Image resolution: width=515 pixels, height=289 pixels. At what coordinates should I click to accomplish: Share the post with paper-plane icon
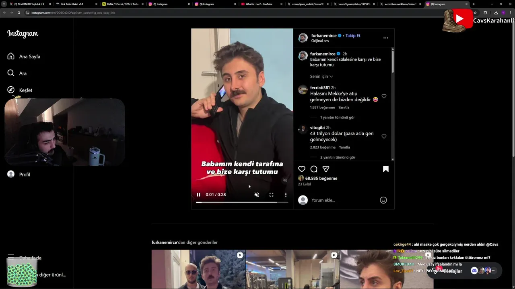point(326,169)
